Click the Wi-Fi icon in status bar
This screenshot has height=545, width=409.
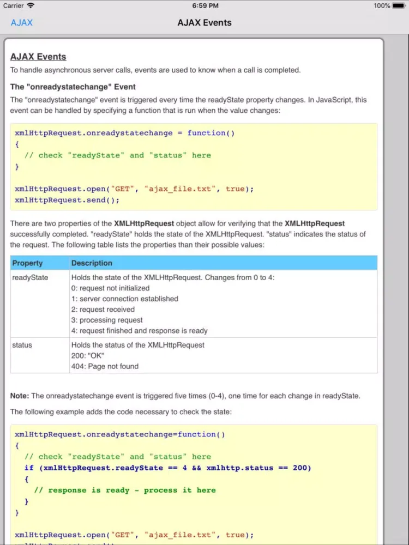(31, 5)
